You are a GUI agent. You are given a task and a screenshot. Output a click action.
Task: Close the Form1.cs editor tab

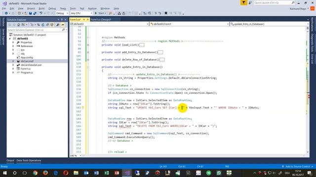pyautogui.click(x=88, y=20)
